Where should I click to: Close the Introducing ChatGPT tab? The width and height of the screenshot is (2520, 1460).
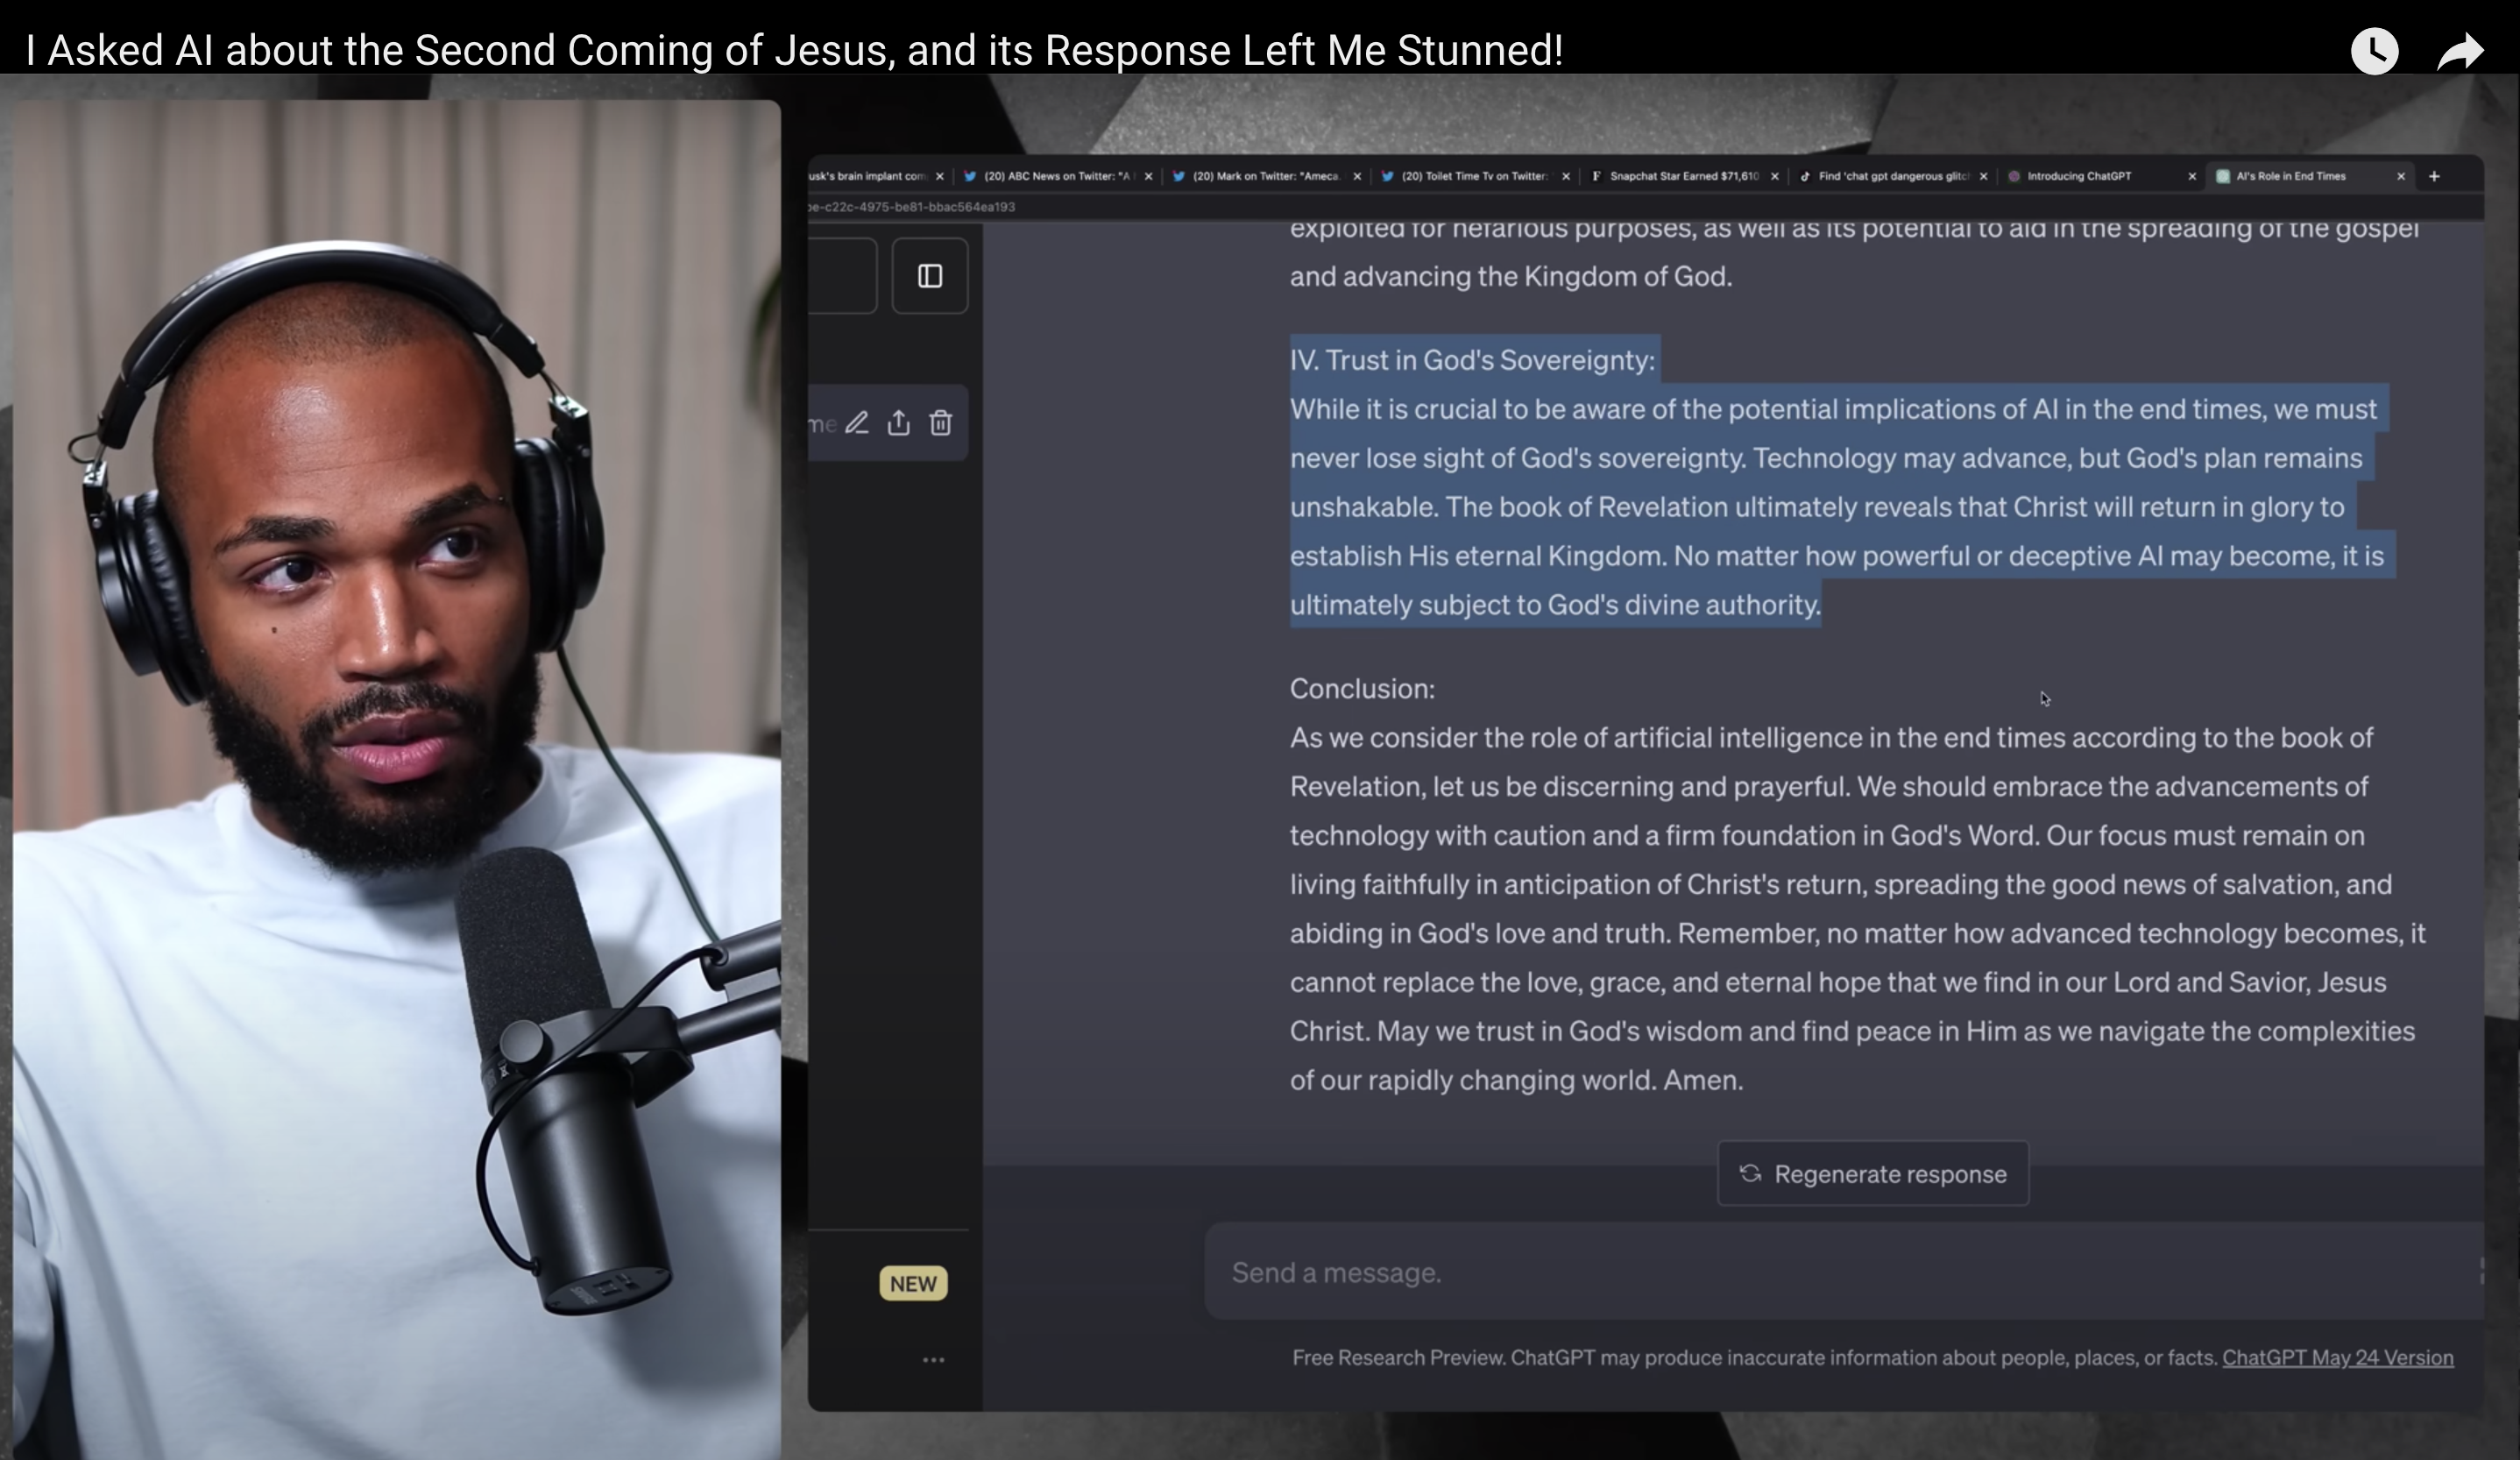pos(2192,176)
